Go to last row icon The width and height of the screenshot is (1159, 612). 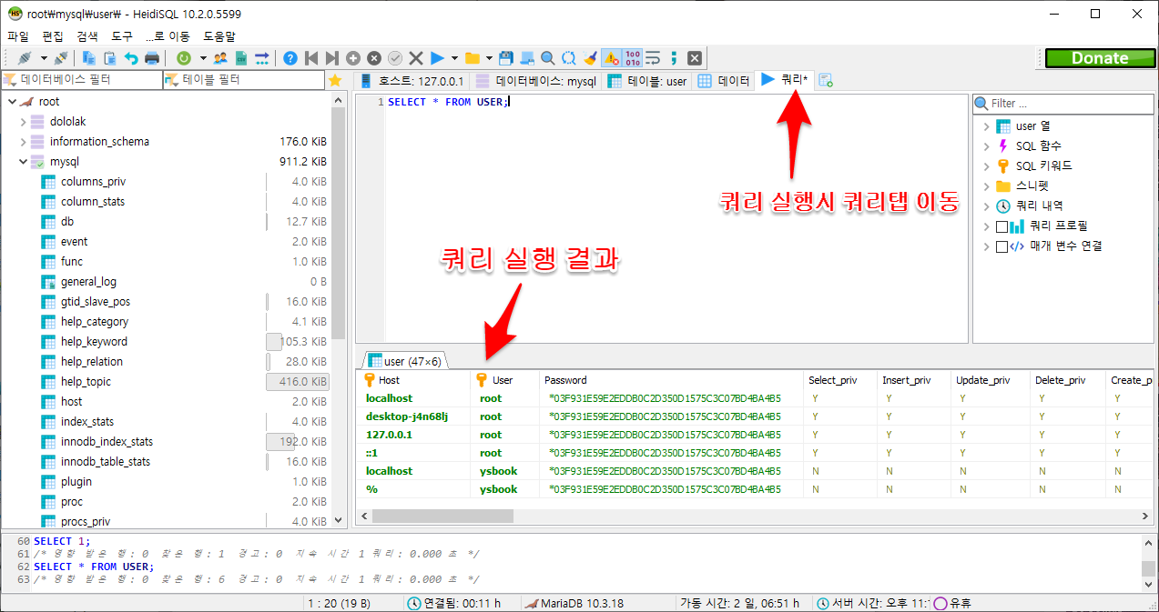[332, 58]
